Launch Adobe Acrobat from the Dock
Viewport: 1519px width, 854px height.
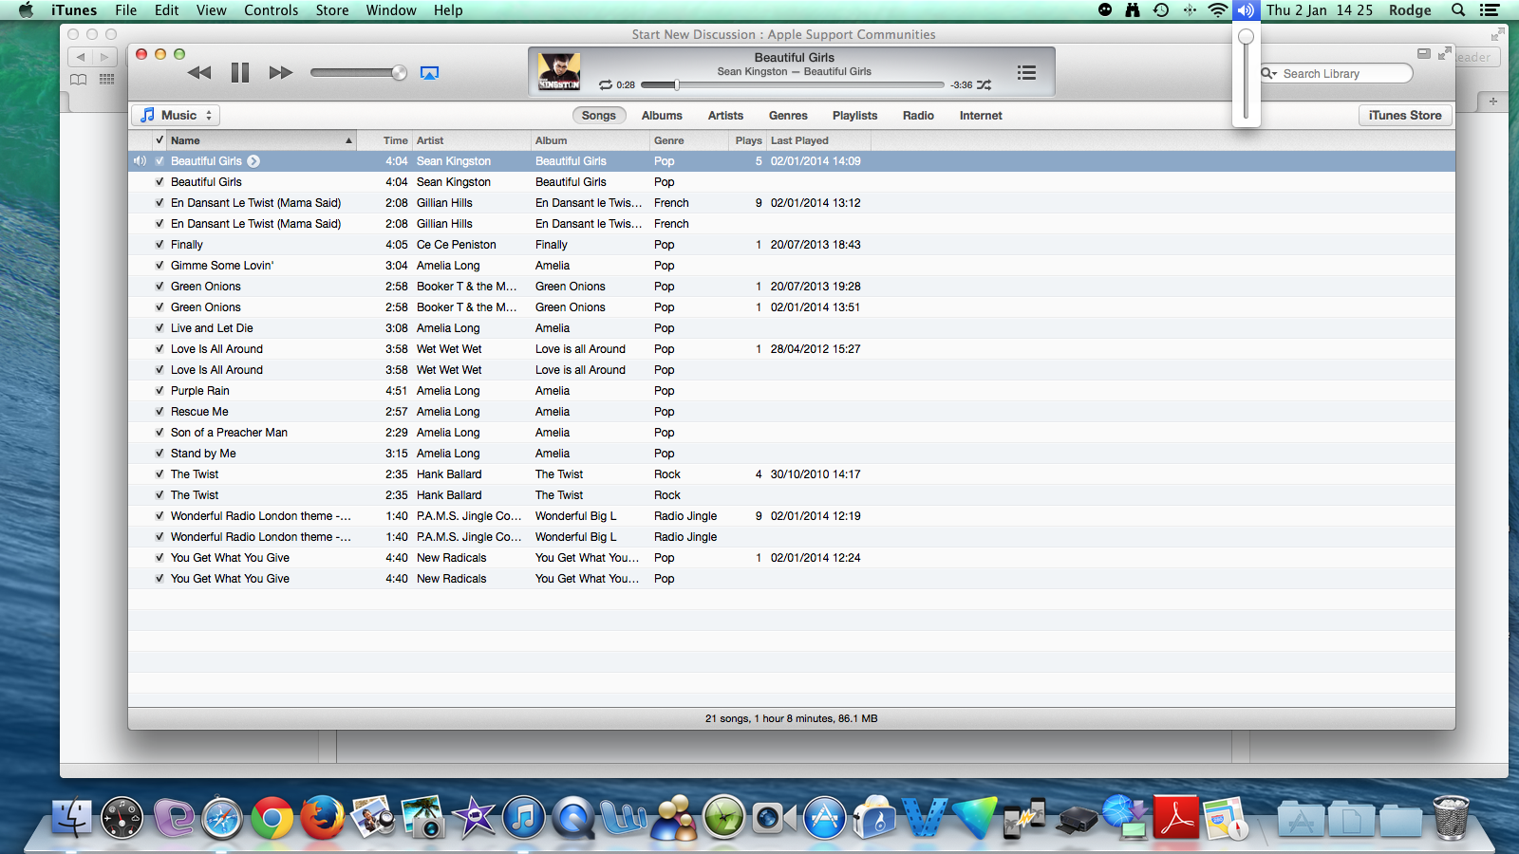pyautogui.click(x=1177, y=818)
